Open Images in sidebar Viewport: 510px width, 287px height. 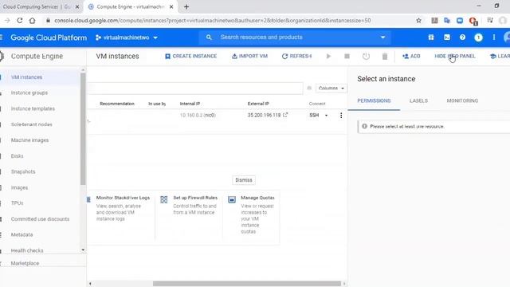point(19,188)
